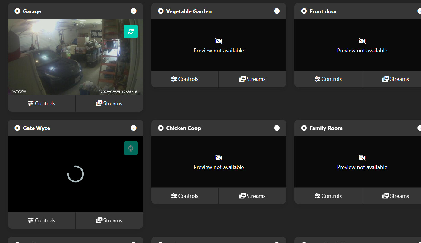Refresh the Garage camera preview
421x243 pixels.
tap(131, 31)
